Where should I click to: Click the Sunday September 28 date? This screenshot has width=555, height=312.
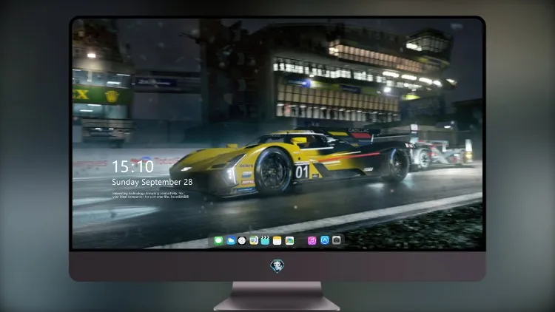coord(152,182)
